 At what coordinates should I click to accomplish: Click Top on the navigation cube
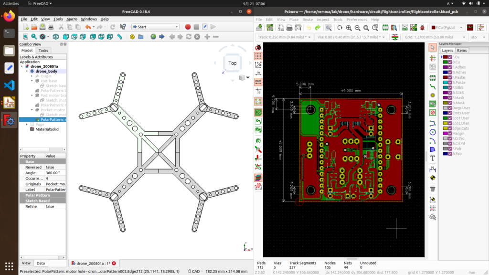pos(232,63)
